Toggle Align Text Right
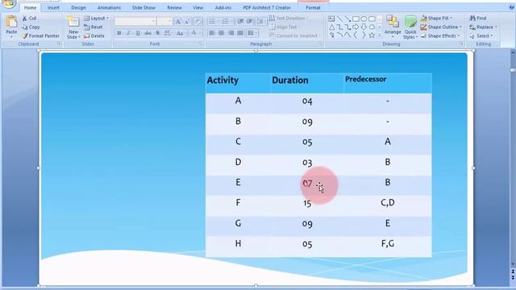Viewport: 516px width, 290px height. pos(231,33)
